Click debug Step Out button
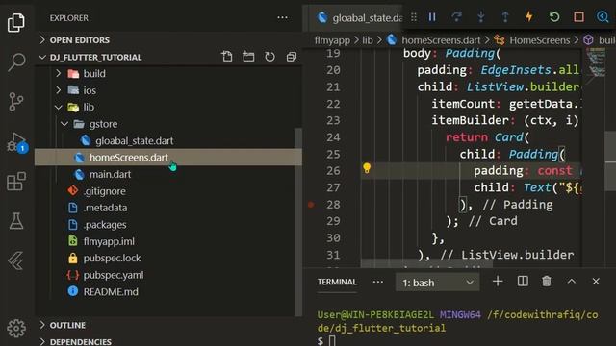Screen dimensions: 616x346 coord(505,17)
